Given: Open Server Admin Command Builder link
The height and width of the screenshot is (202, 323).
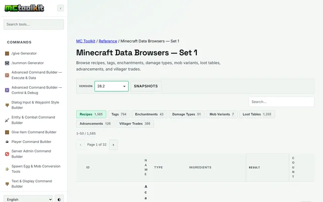Looking at the screenshot, I should tap(31, 154).
